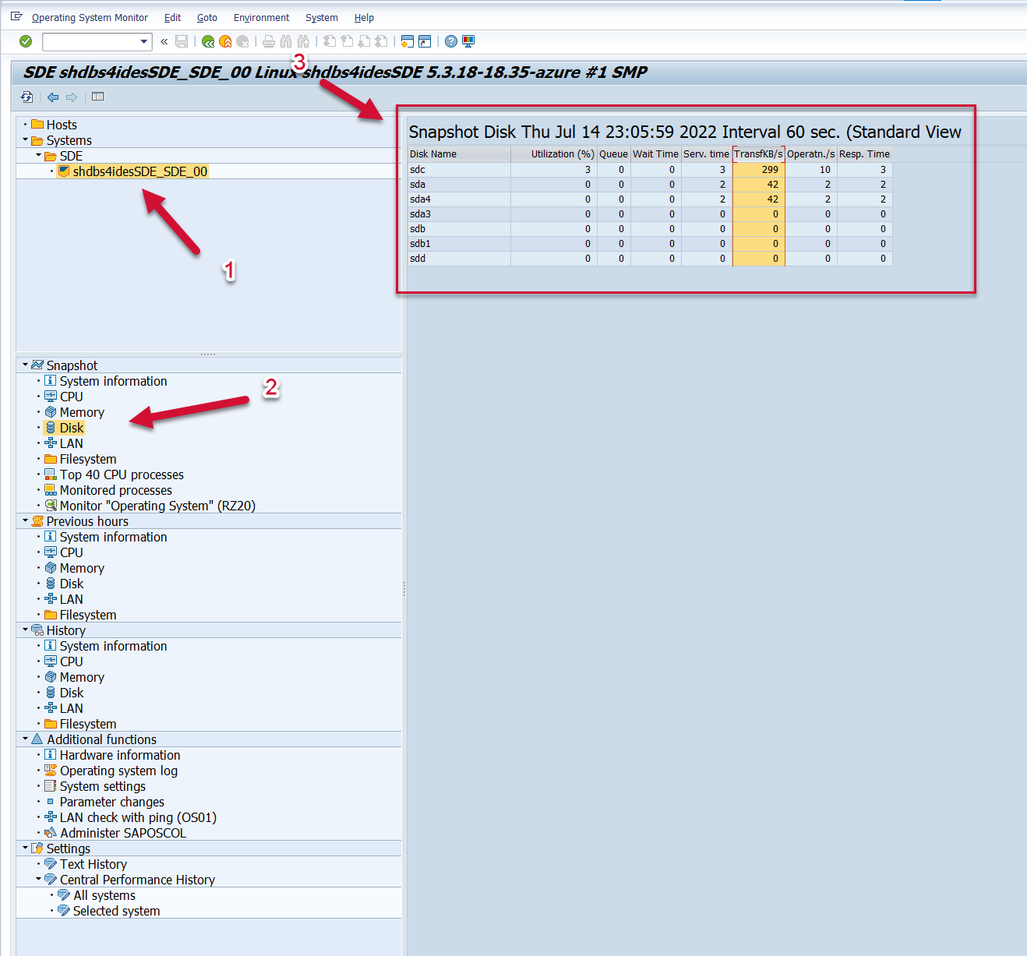Click the green Enter checkmark icon
Viewport: 1027px width, 956px height.
click(x=26, y=41)
